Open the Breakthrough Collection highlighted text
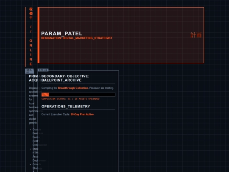This screenshot has width=229, height=172. tap(73, 88)
